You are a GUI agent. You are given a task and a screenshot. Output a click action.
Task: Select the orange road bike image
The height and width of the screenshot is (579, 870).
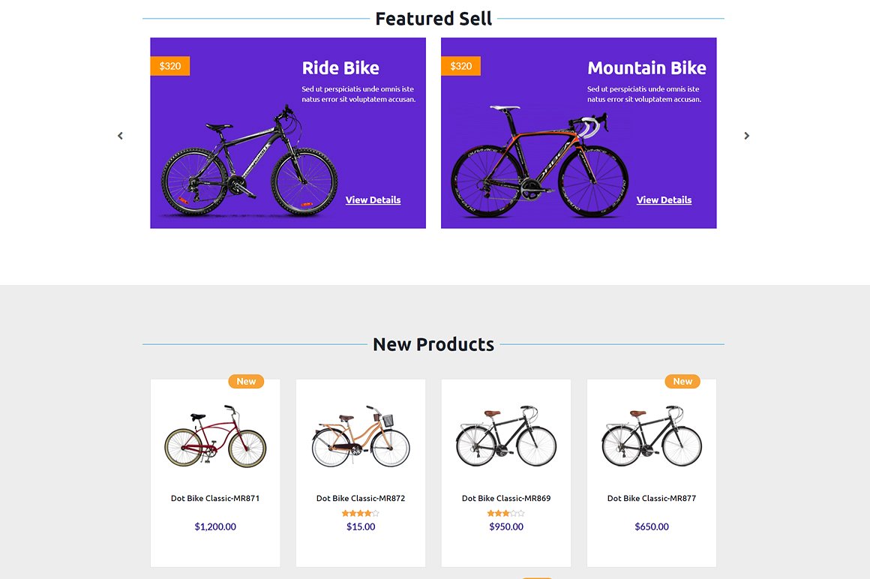(540, 161)
